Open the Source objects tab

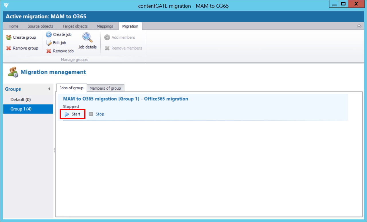pyautogui.click(x=40, y=26)
